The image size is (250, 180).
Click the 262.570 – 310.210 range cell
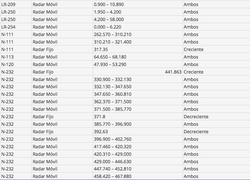(112, 35)
